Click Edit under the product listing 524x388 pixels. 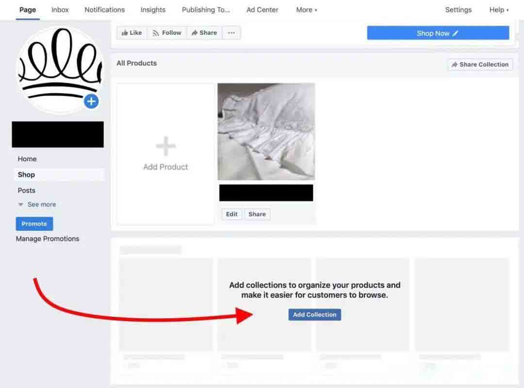231,214
